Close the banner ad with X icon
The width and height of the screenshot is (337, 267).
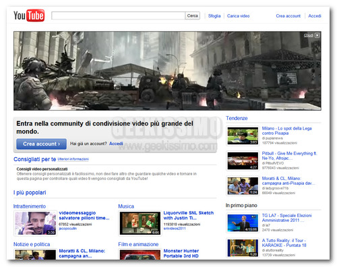(317, 35)
